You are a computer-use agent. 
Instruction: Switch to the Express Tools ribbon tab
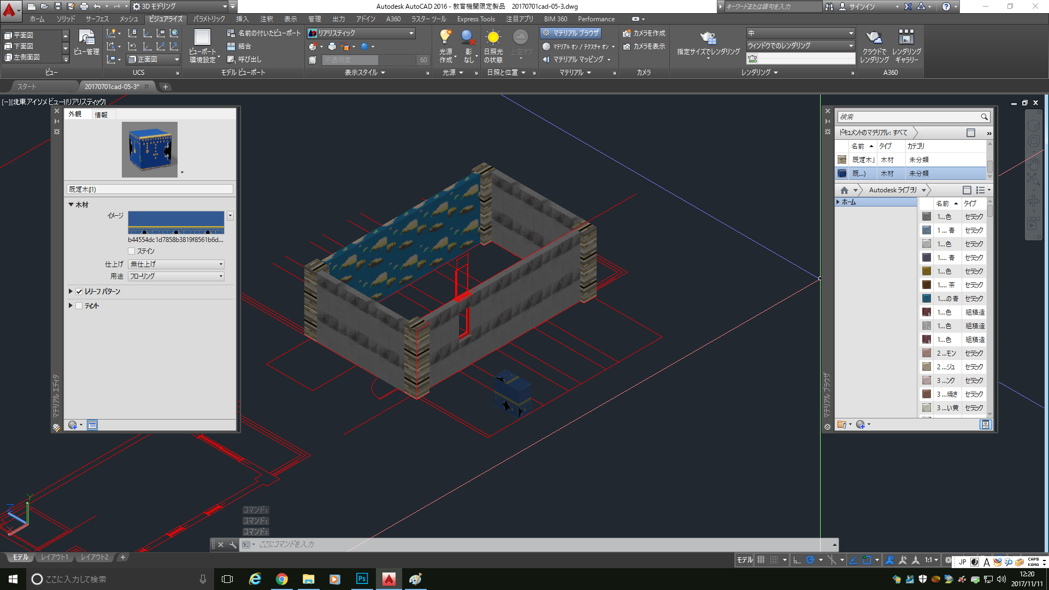click(476, 19)
